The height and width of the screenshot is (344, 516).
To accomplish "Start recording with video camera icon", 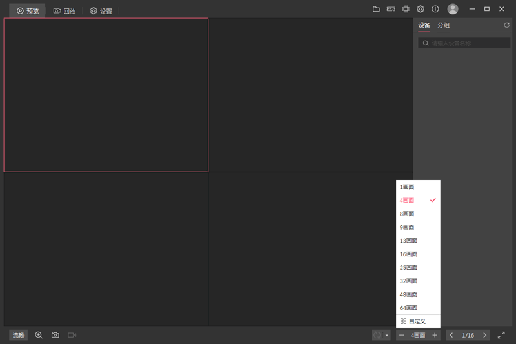I will pyautogui.click(x=72, y=335).
